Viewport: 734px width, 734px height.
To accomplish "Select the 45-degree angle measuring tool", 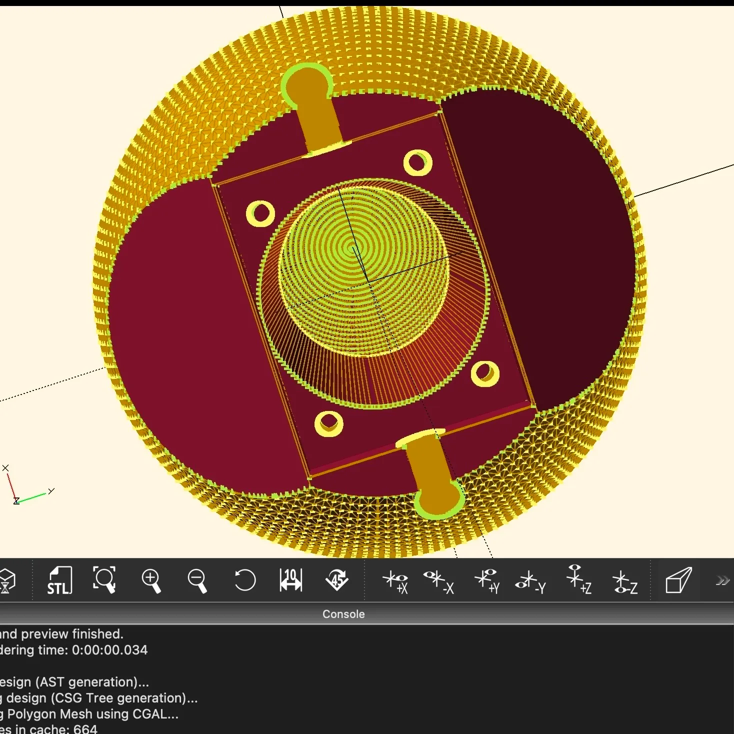I will [337, 580].
